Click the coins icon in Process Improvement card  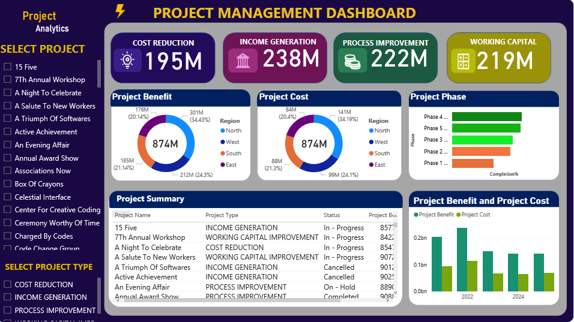(352, 61)
